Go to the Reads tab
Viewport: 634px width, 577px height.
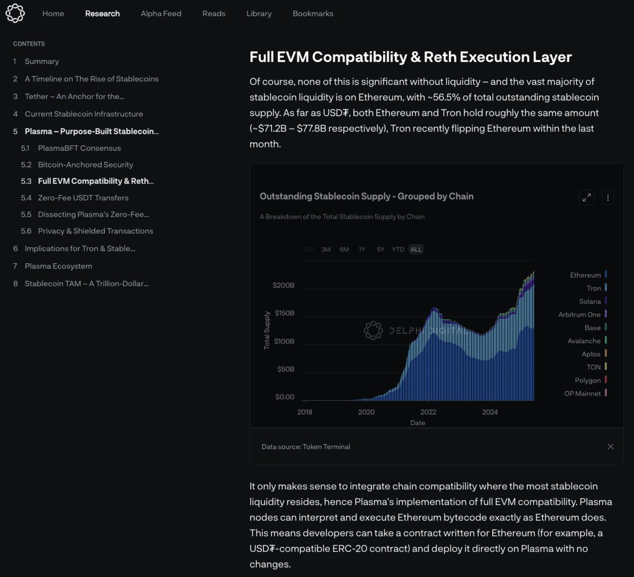tap(214, 13)
